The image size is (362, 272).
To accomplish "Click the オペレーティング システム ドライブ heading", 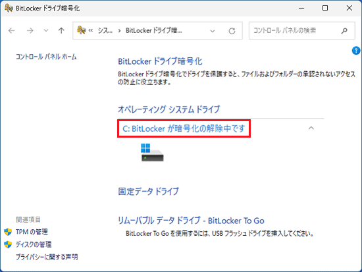I will [168, 109].
